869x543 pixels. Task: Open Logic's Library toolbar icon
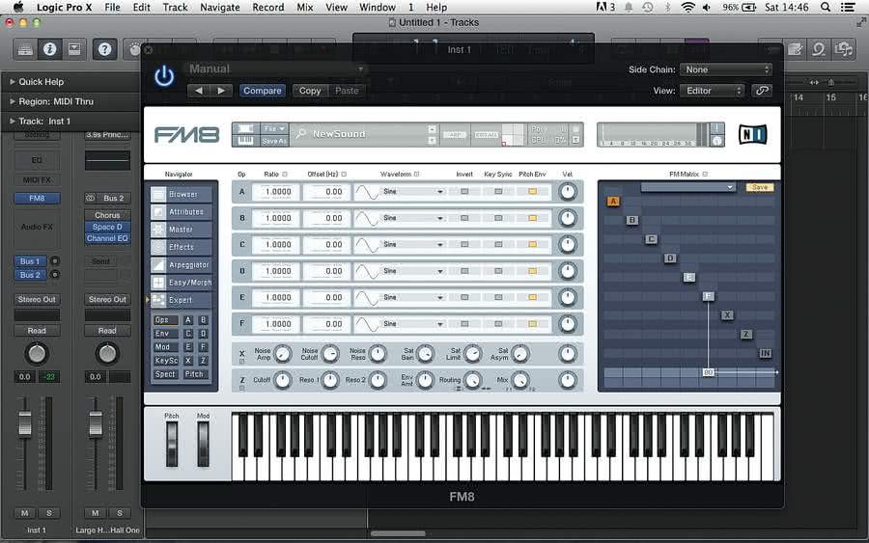pyautogui.click(x=25, y=50)
